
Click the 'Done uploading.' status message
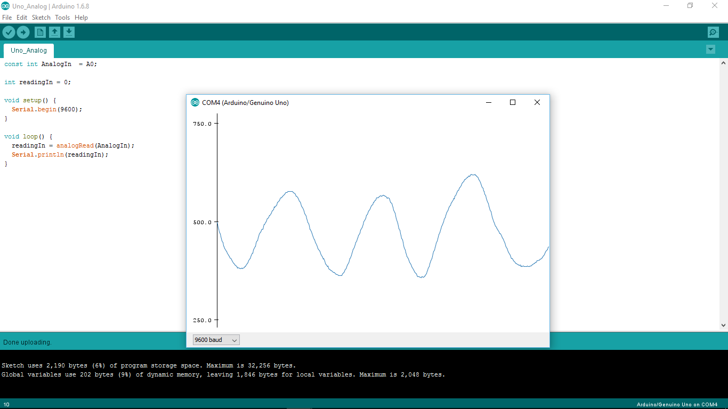coord(27,342)
